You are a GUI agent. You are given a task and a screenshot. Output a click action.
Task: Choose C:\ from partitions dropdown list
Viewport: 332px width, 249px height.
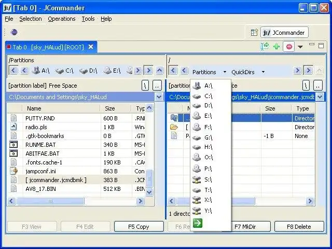211,96
